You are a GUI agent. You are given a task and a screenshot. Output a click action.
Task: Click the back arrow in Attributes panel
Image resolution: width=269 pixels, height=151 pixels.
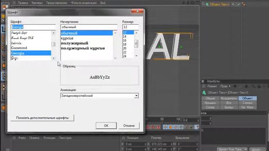click(x=235, y=86)
